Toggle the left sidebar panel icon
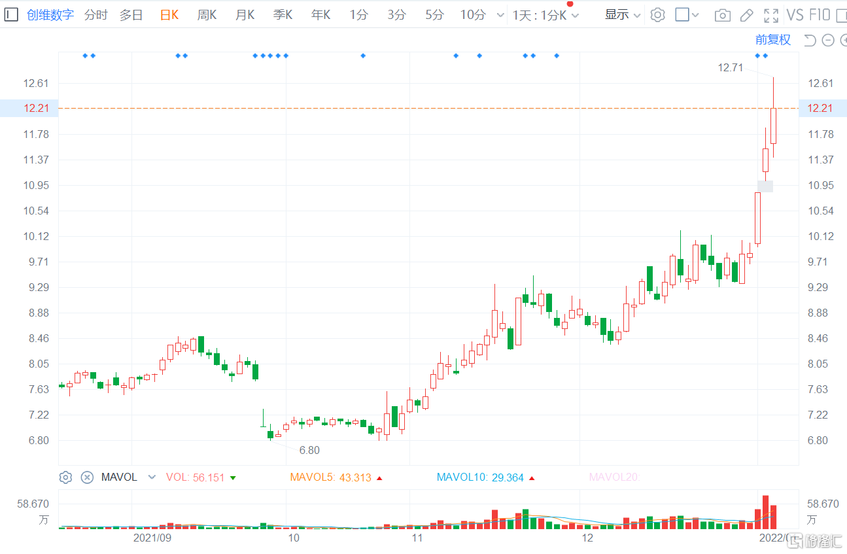 11,14
